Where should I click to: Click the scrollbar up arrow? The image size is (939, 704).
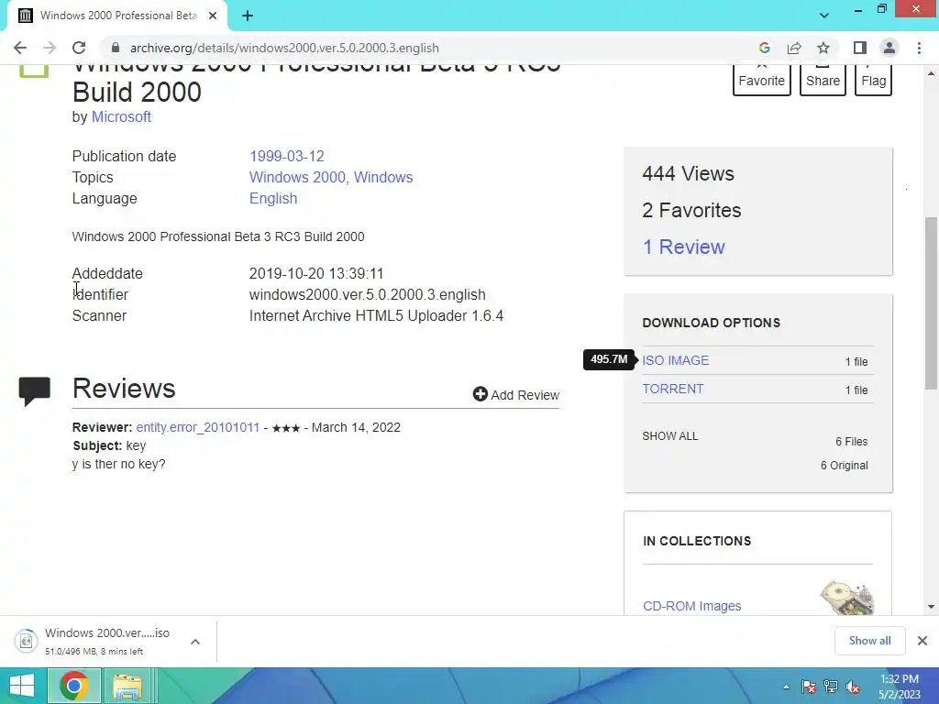tap(931, 73)
